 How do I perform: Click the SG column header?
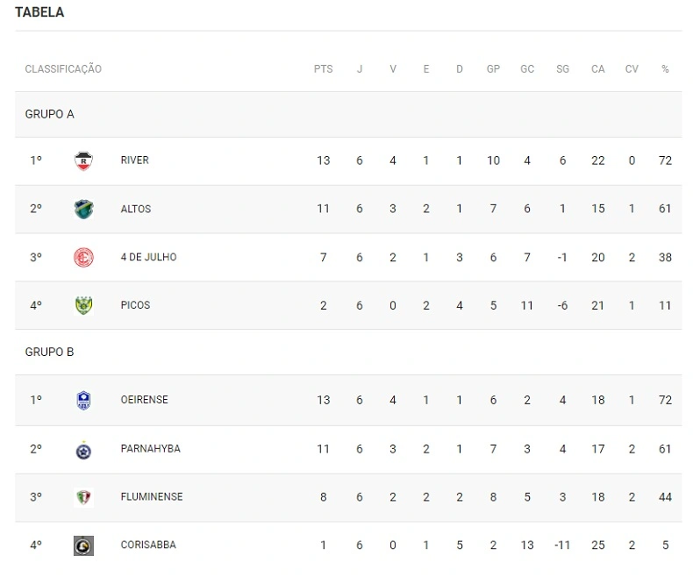click(562, 69)
